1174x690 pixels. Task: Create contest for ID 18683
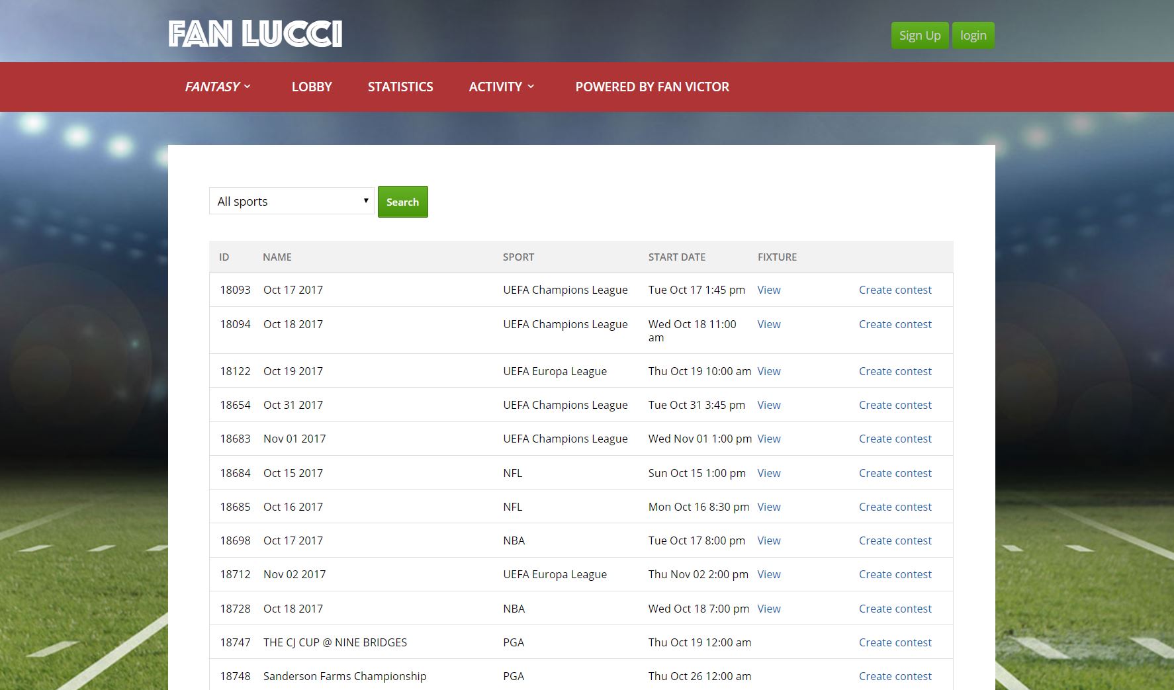point(895,439)
